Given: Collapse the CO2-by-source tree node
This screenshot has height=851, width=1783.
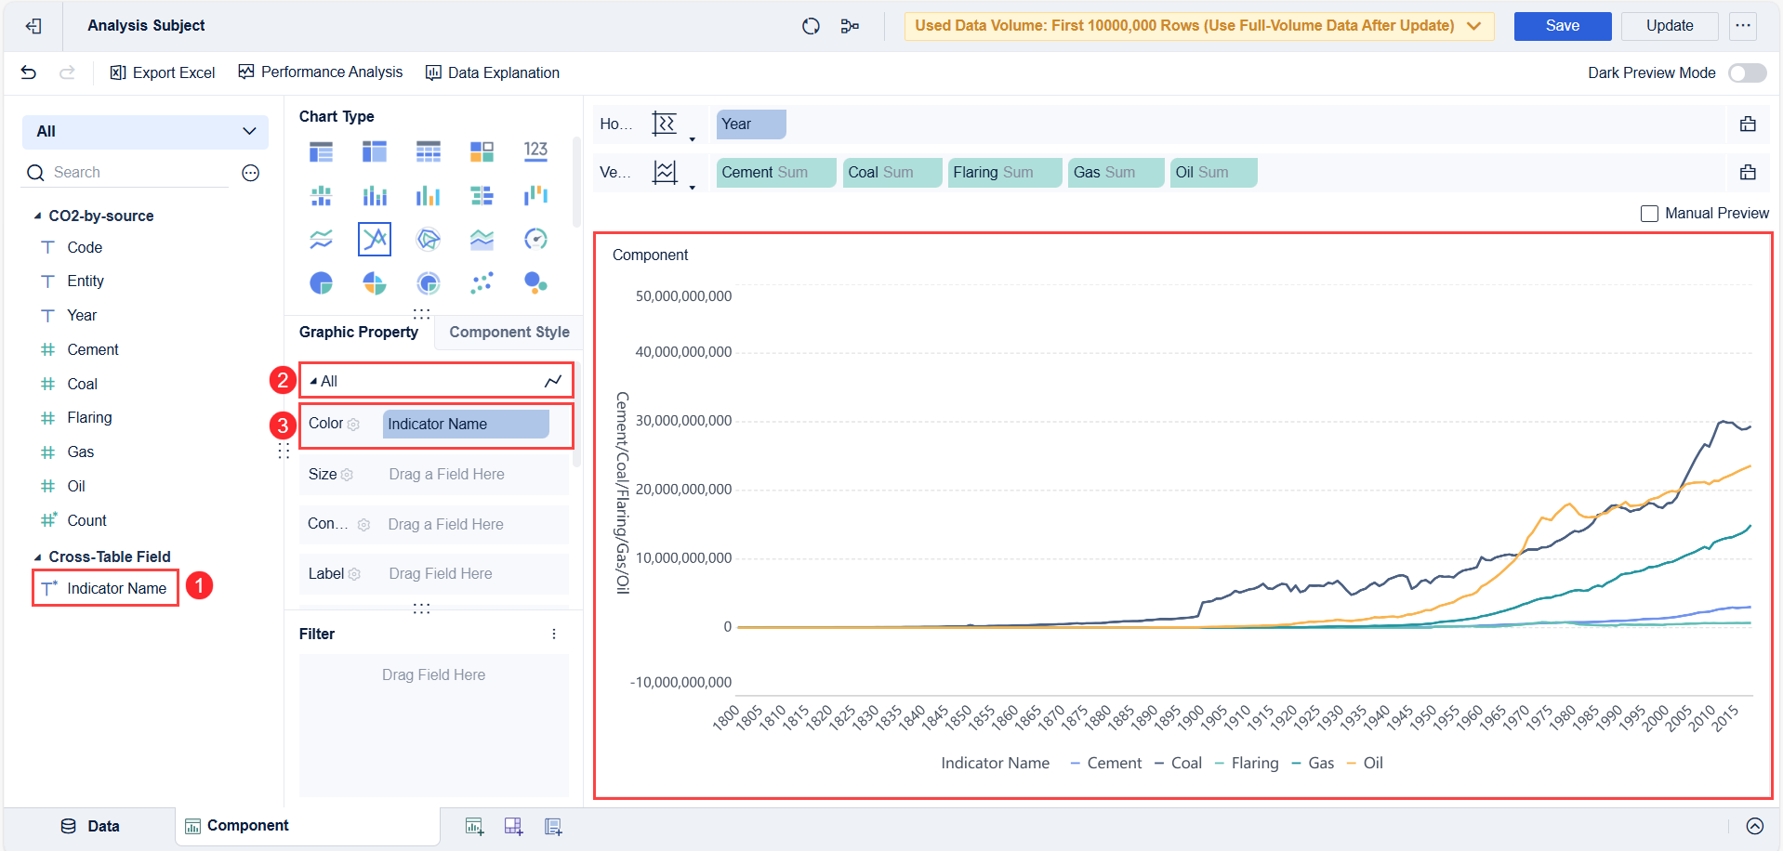Looking at the screenshot, I should point(38,216).
